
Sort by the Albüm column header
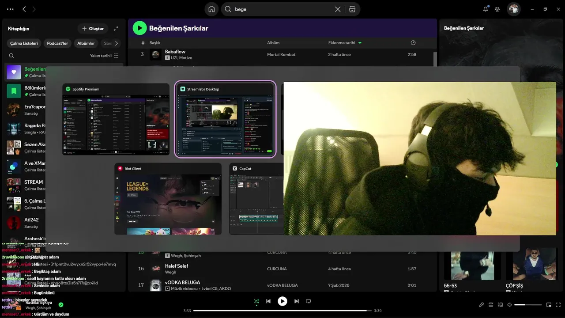click(x=273, y=43)
